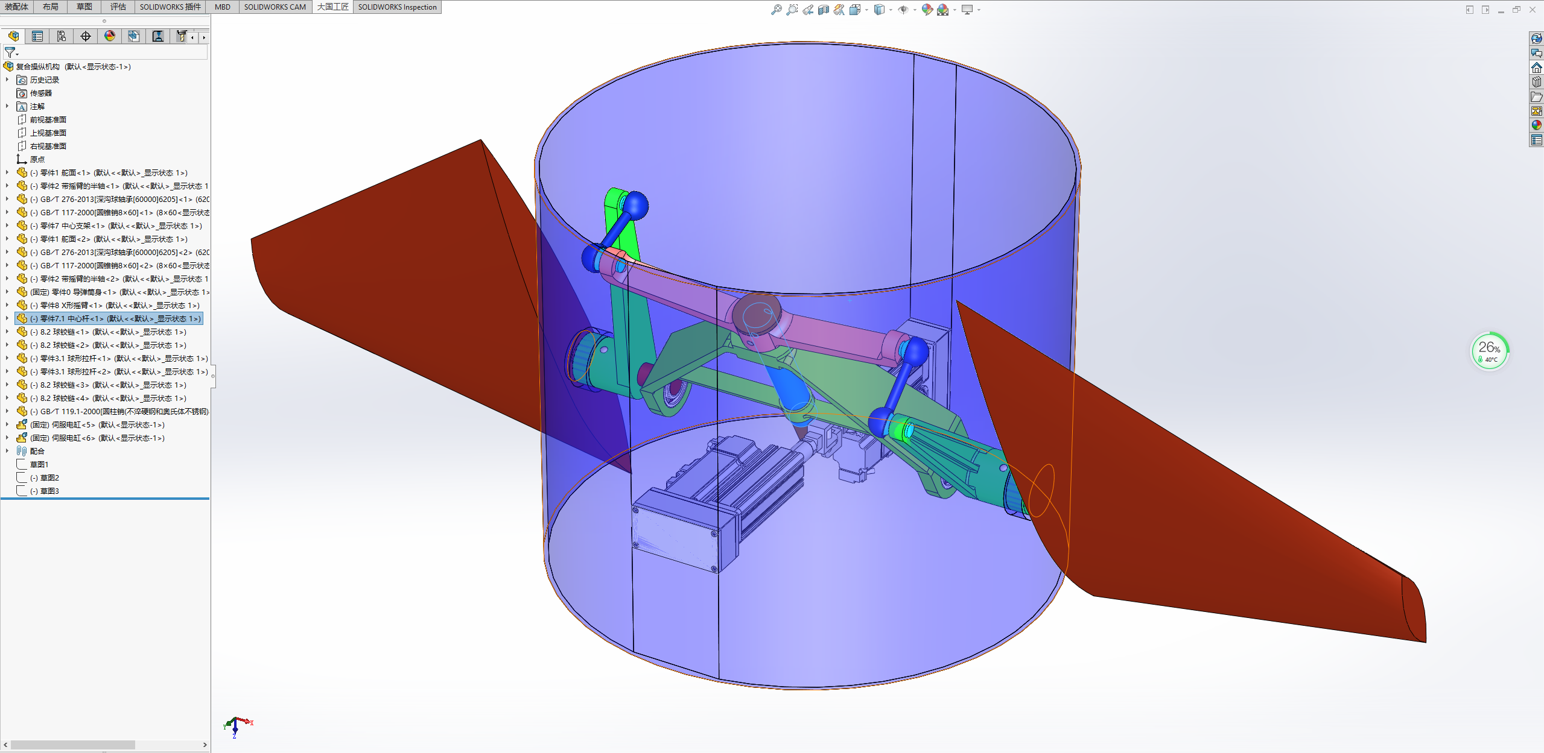This screenshot has width=1544, height=753.
Task: Open the PropertyManager tab icon
Action: point(37,36)
